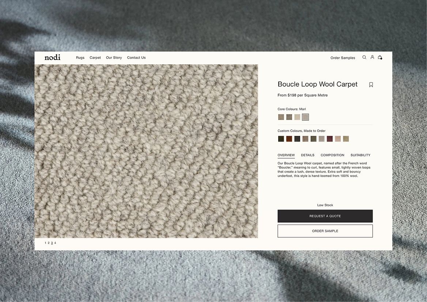427x302 pixels.
Task: Choose the burgundy custom colour swatch
Action: point(329,139)
